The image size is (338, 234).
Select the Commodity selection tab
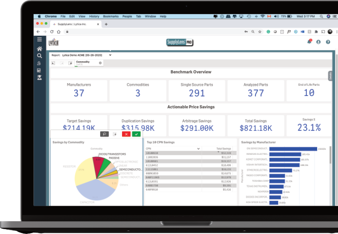coord(89,63)
